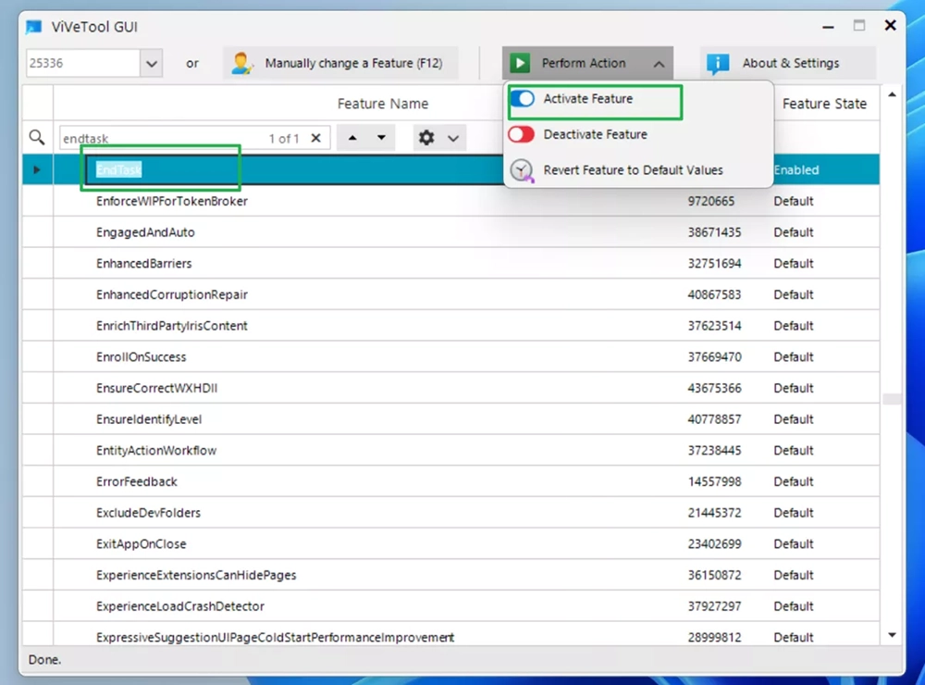This screenshot has height=685, width=925.
Task: Click Manually change a Feature (F12)
Action: point(353,64)
